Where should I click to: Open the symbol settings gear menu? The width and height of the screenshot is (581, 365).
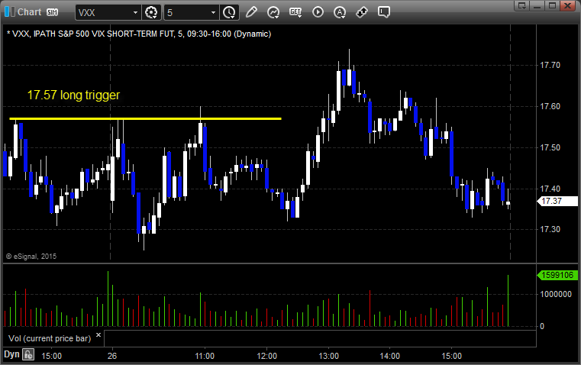pyautogui.click(x=151, y=12)
